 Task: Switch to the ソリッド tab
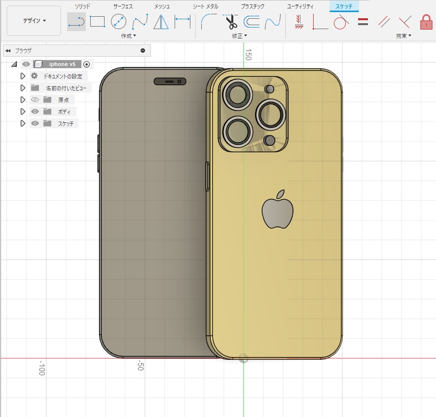coord(82,6)
